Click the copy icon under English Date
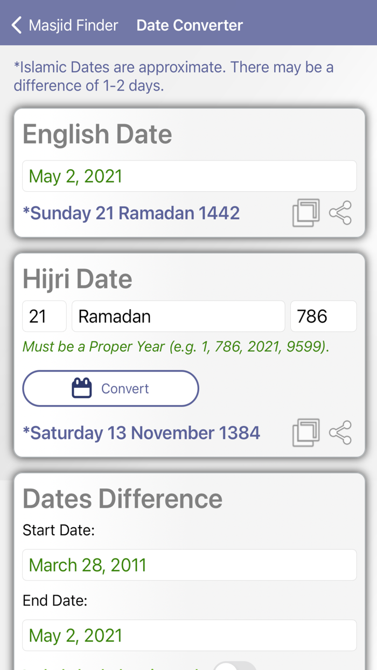This screenshot has height=670, width=377. (305, 213)
